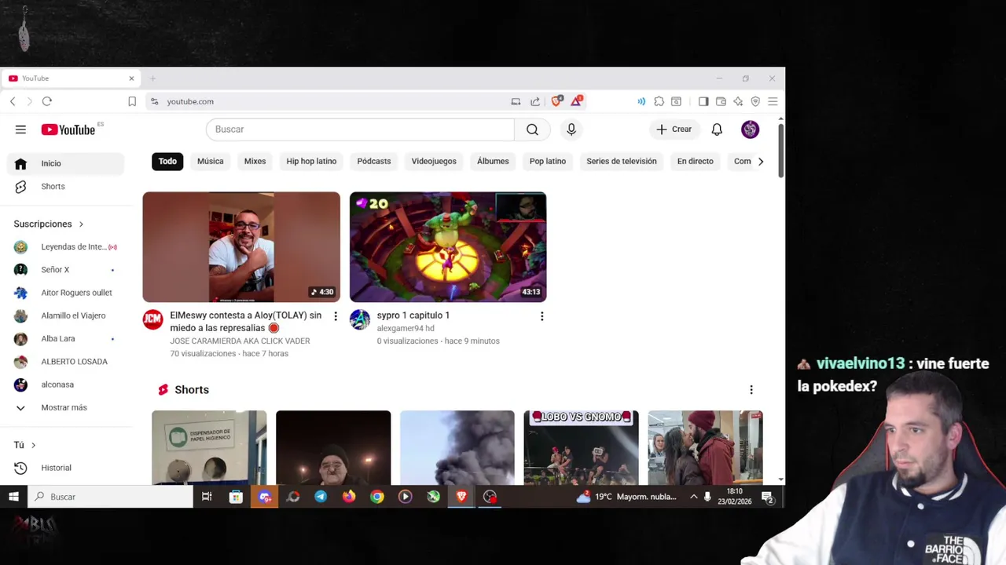The image size is (1006, 565).
Task: Open Brave Shields lion icon
Action: click(x=557, y=100)
